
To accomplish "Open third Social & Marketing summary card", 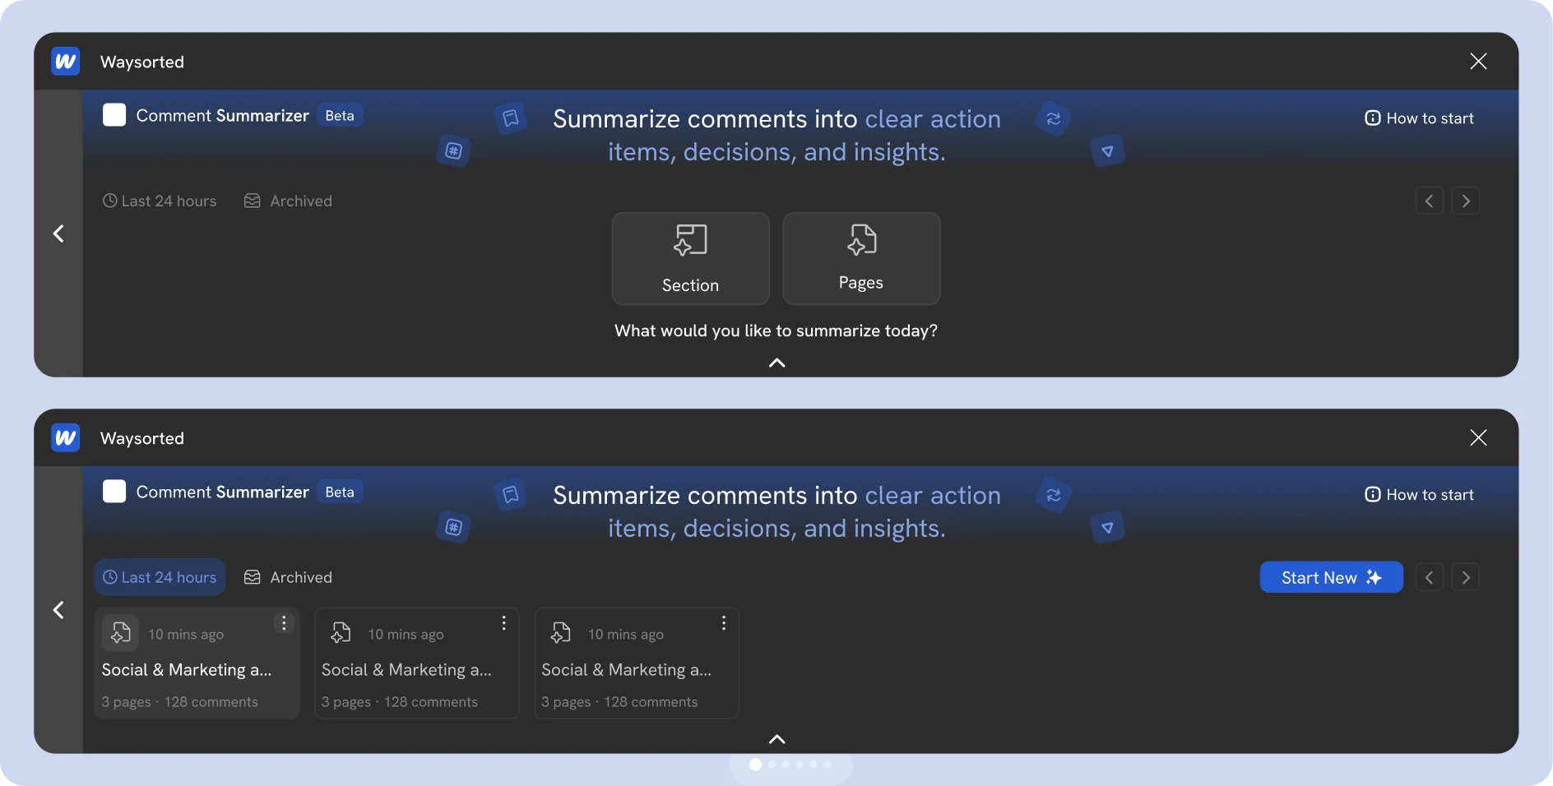I will coord(637,663).
